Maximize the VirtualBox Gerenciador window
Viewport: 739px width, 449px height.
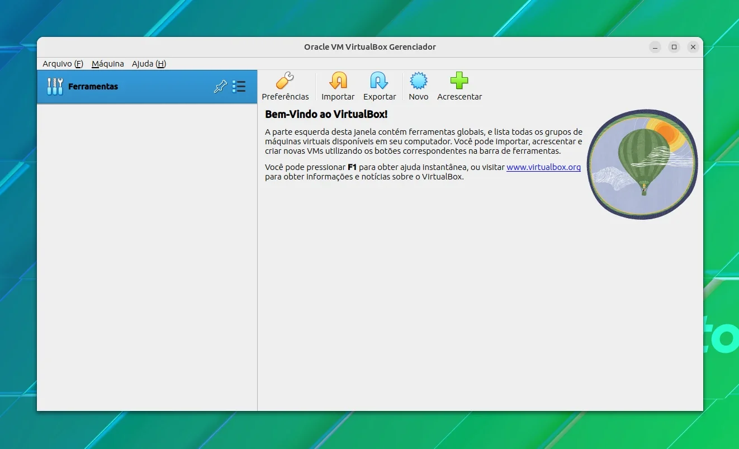[674, 47]
